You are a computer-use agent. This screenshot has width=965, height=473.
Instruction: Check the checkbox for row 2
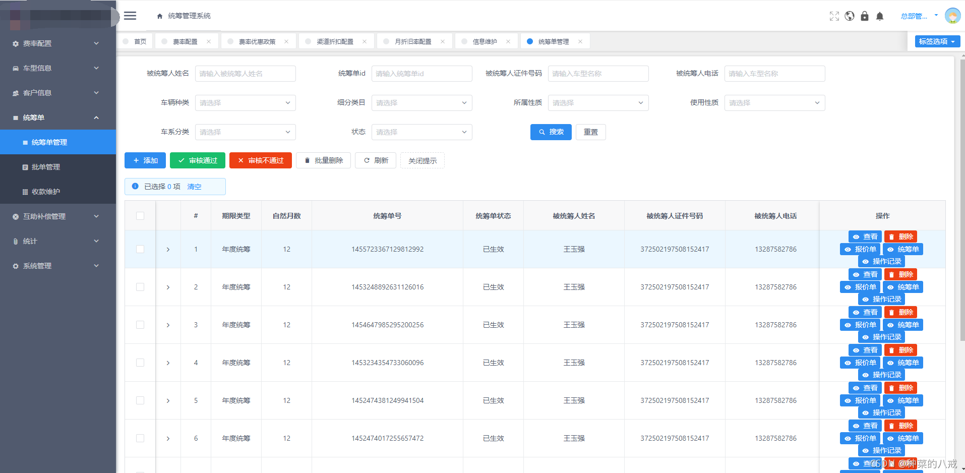(x=140, y=287)
